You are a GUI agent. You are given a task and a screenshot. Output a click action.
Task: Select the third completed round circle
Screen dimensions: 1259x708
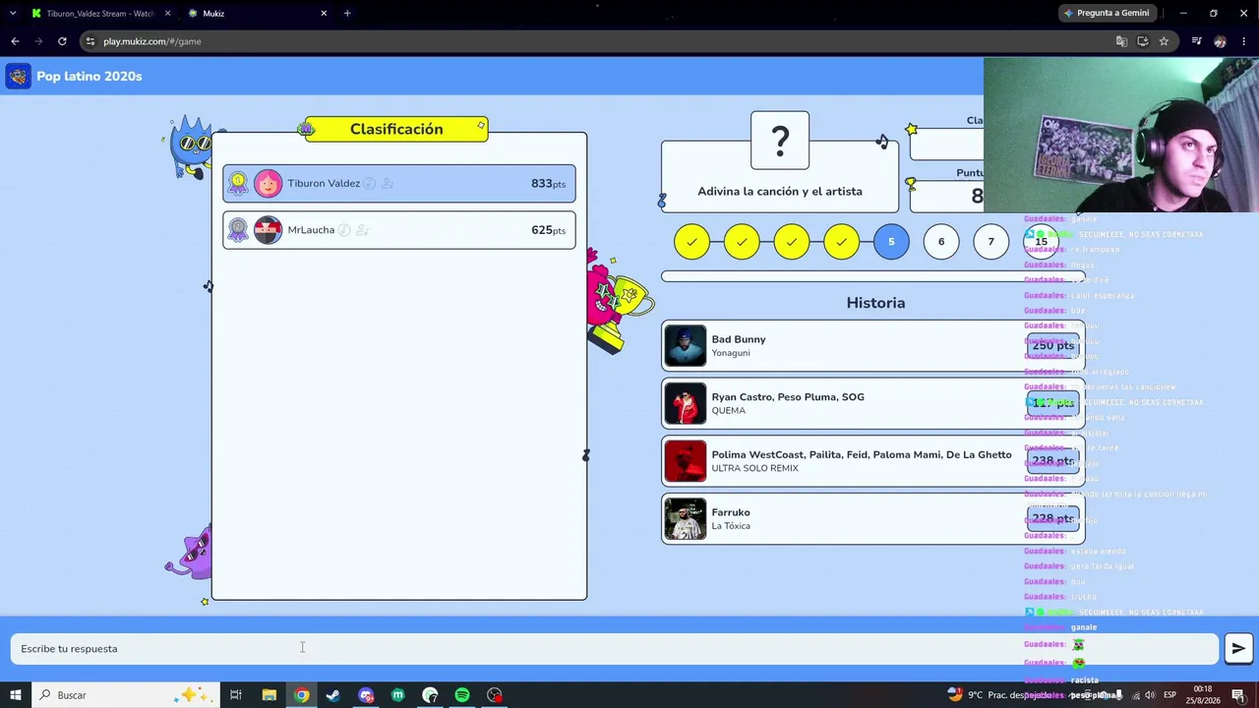coord(792,242)
